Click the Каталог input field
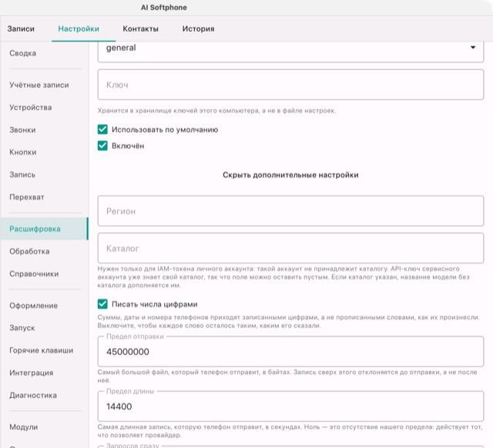493x448 pixels. pyautogui.click(x=290, y=248)
